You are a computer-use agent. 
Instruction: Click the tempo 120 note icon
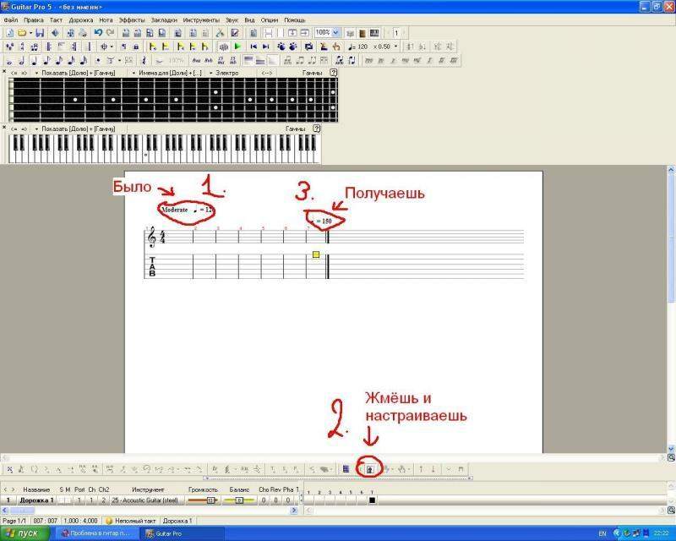[x=352, y=46]
